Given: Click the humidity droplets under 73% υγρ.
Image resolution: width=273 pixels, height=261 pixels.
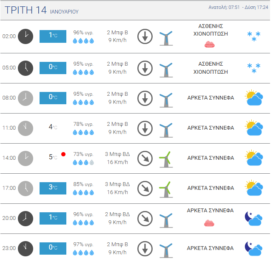Looking at the screenshot, I should 83,163.
